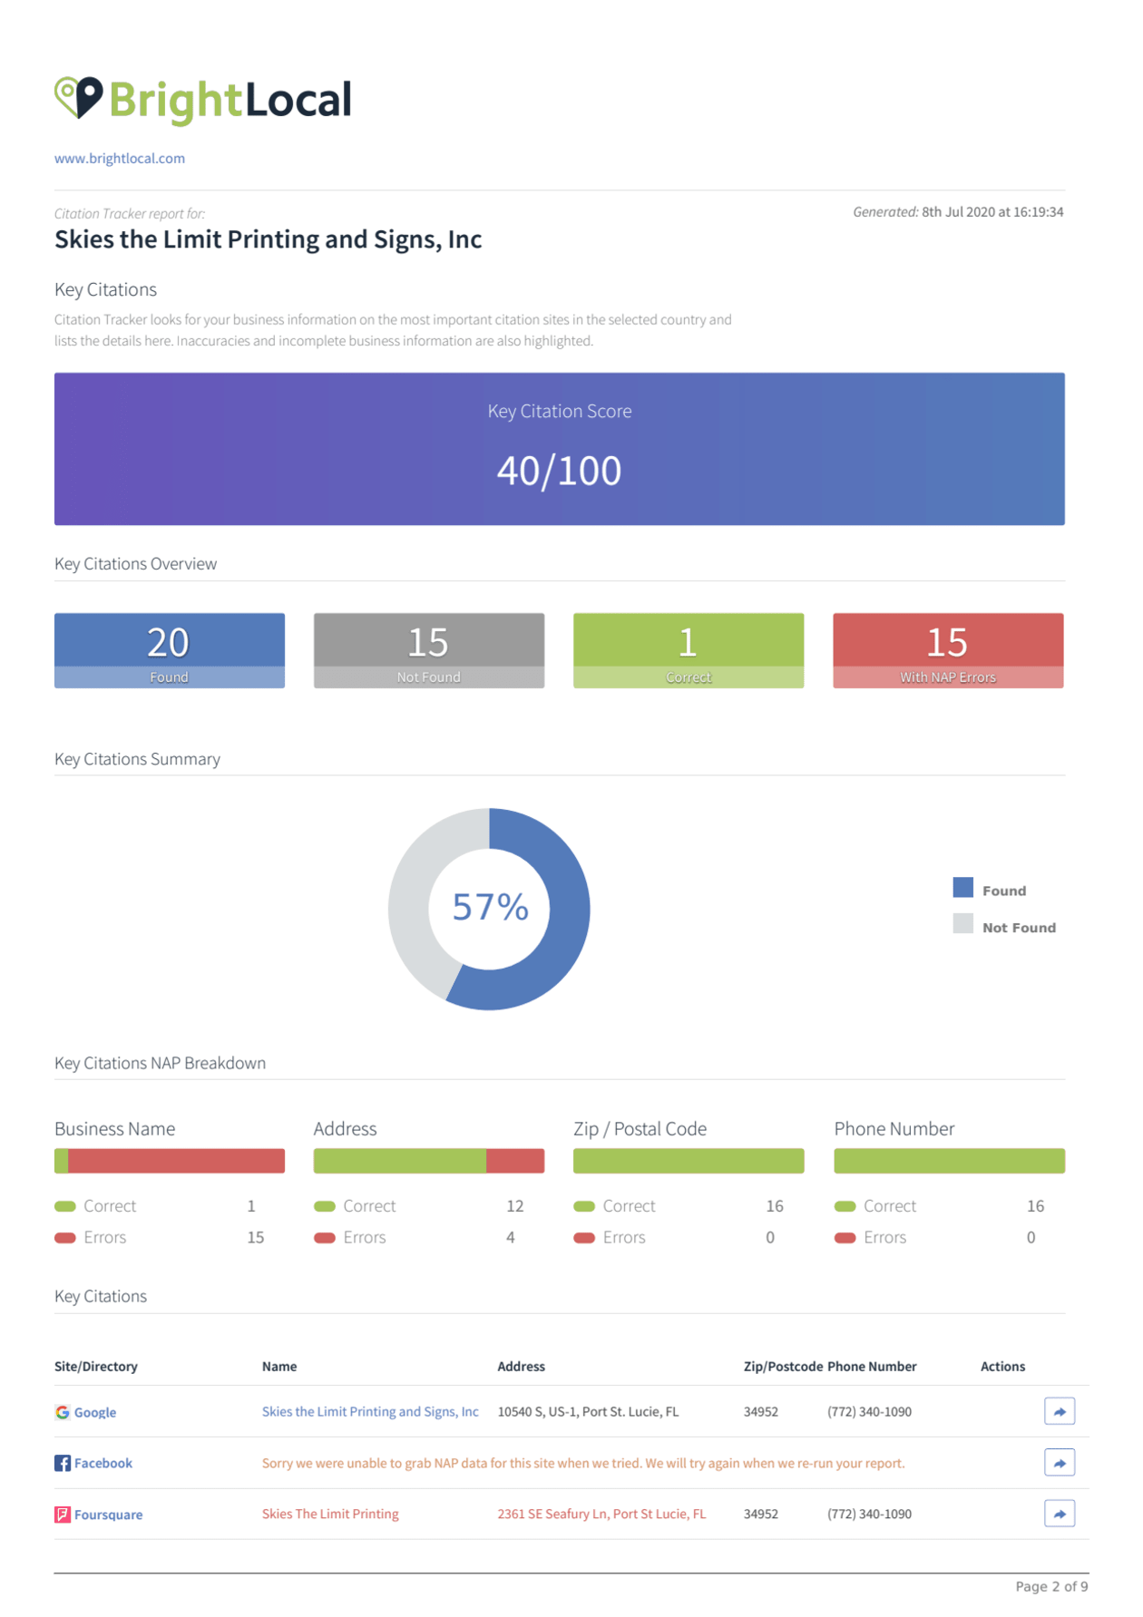Select the 15 With NAP Errors tile
1143x1617 pixels.
[x=948, y=650]
